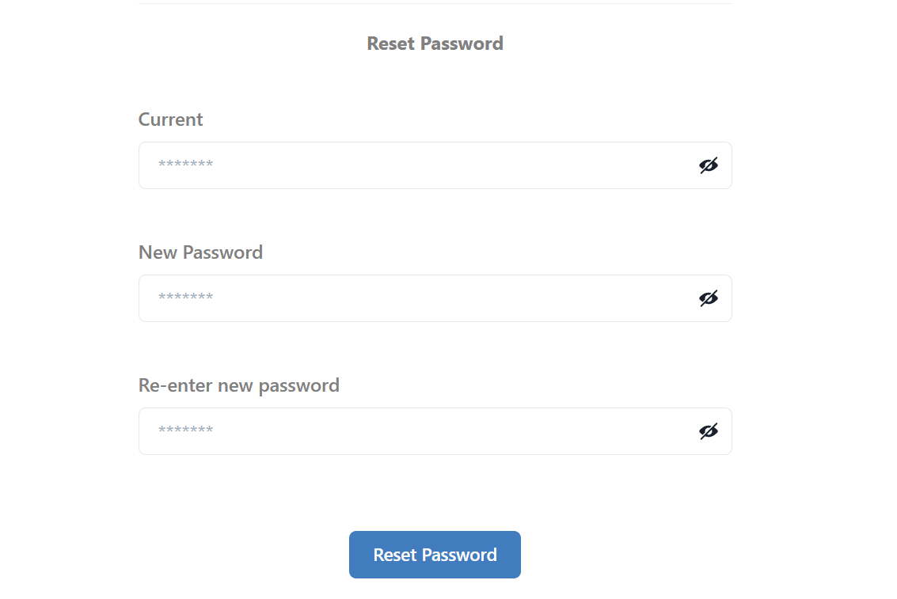The height and width of the screenshot is (599, 897).
Task: Click the blue Reset Password button
Action: (x=435, y=555)
